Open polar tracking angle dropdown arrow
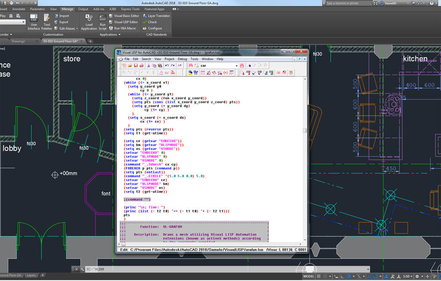The width and height of the screenshot is (441, 281). [354, 277]
